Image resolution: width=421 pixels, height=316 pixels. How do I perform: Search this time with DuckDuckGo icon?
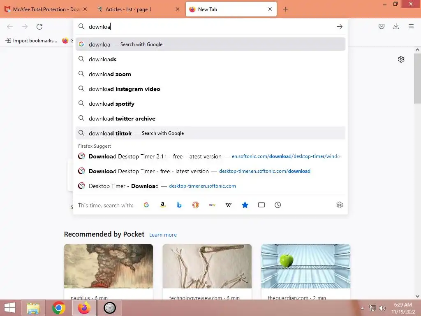[x=195, y=205]
